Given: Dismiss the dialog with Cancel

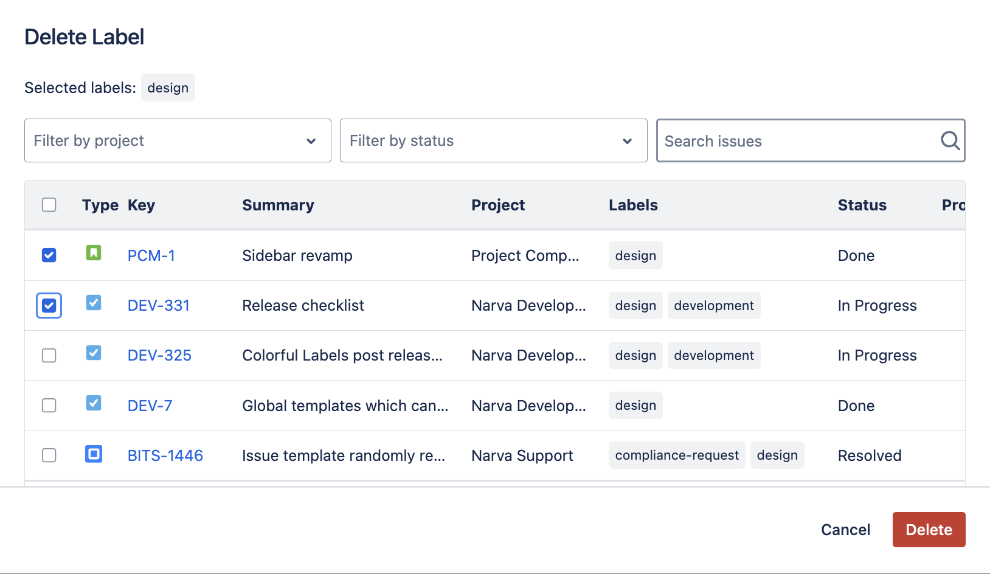Looking at the screenshot, I should pos(845,530).
